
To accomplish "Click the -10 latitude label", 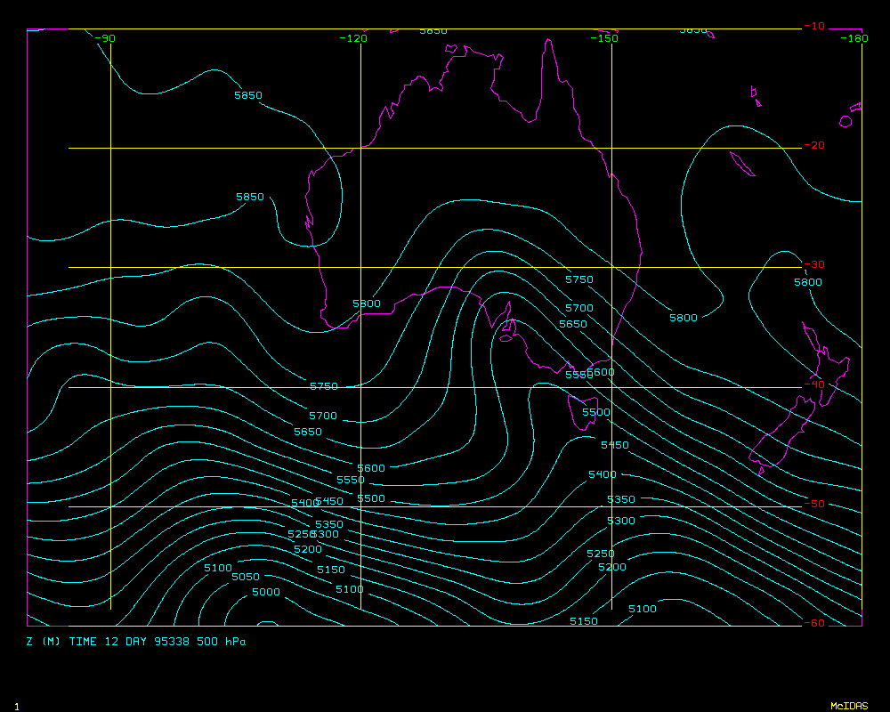I will pos(813,27).
